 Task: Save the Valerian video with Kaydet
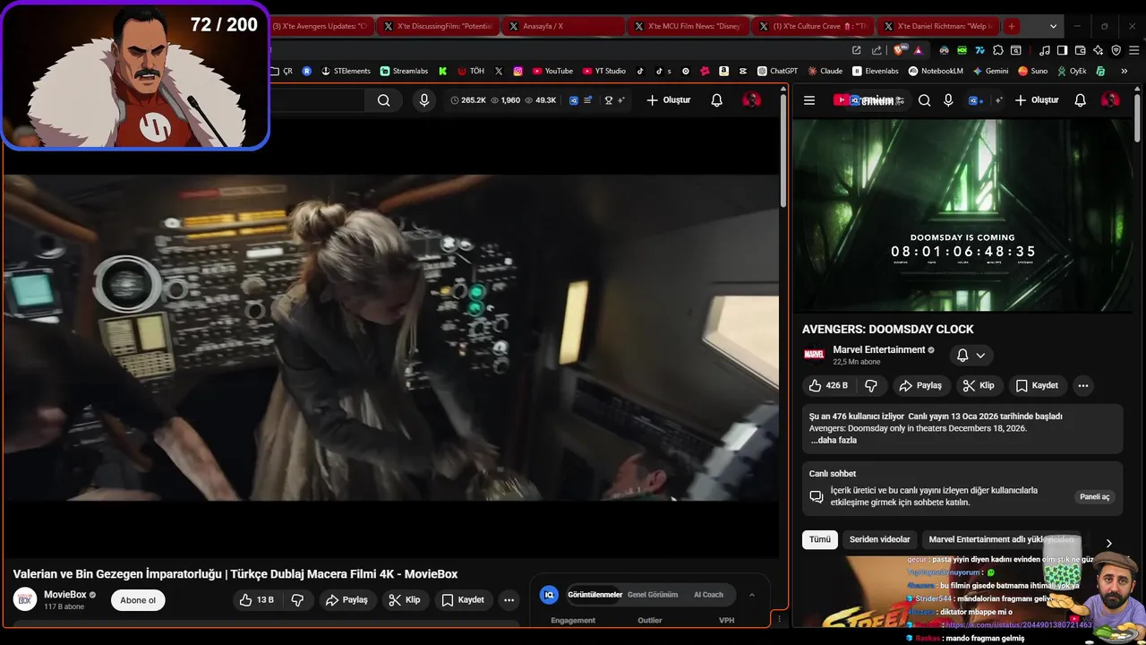[463, 600]
